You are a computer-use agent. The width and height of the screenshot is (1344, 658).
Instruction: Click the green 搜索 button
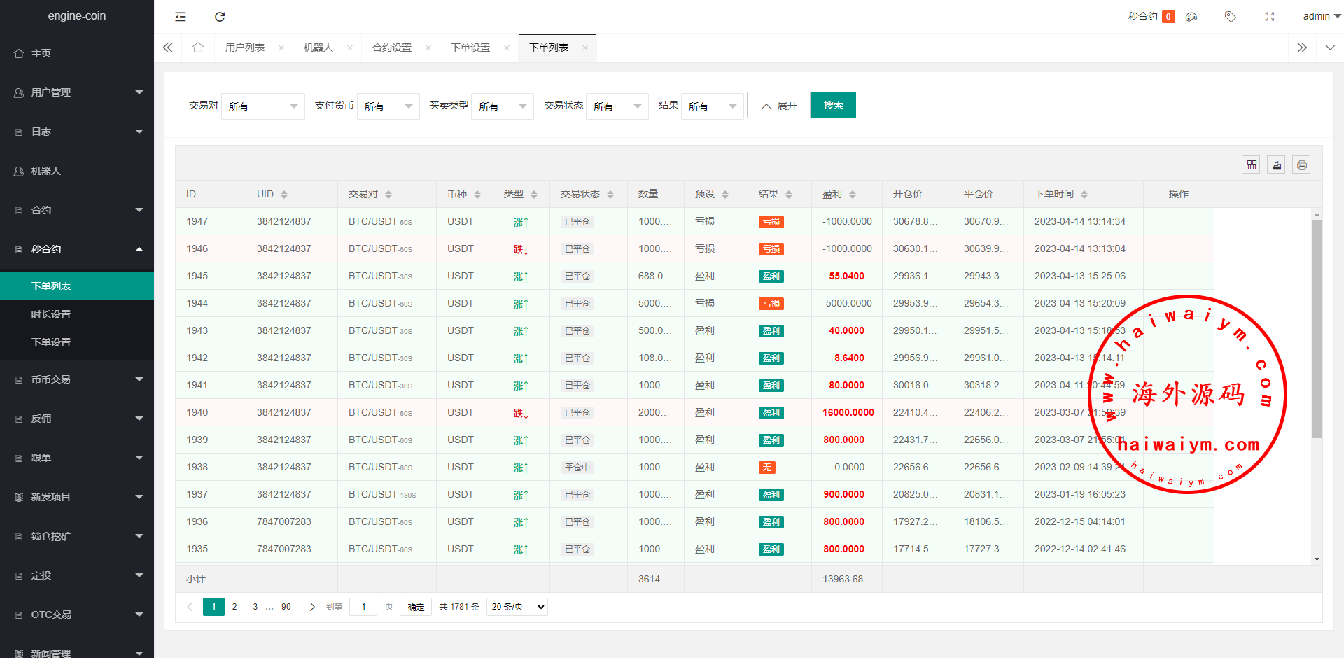(833, 105)
